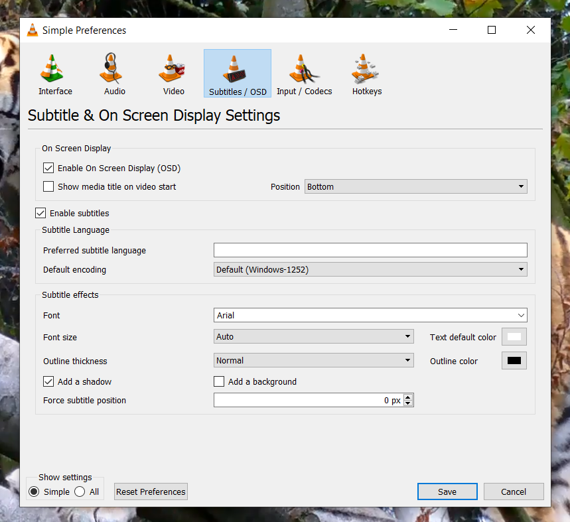Open the Audio preferences headphone cone icon
The width and height of the screenshot is (570, 522).
pyautogui.click(x=111, y=68)
